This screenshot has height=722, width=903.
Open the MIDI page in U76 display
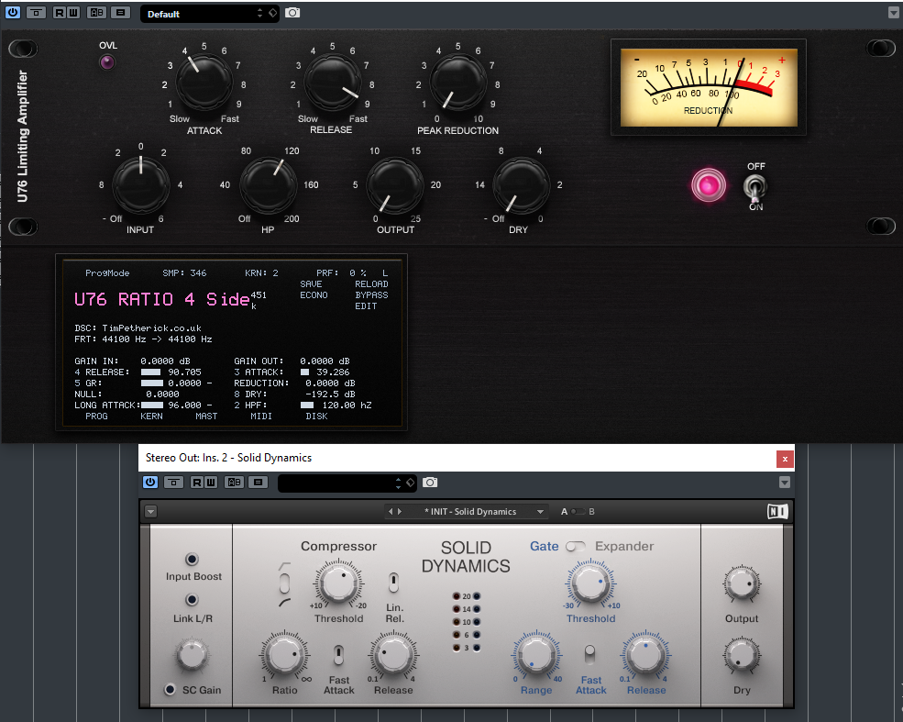click(x=261, y=416)
